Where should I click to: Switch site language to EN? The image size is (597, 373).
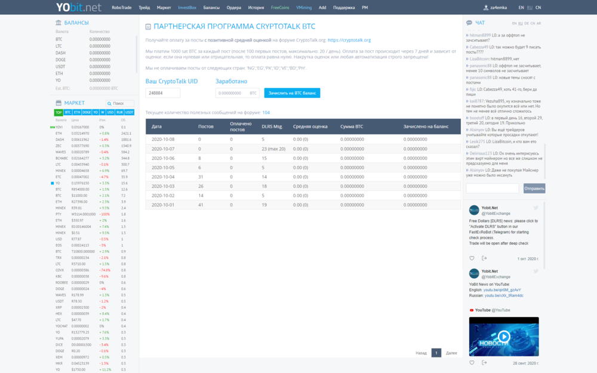pyautogui.click(x=521, y=8)
